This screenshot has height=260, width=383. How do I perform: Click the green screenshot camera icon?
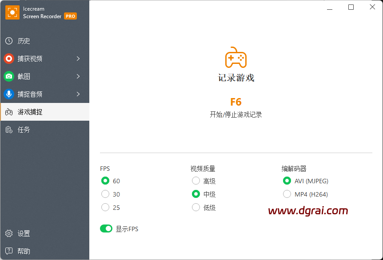(x=9, y=76)
